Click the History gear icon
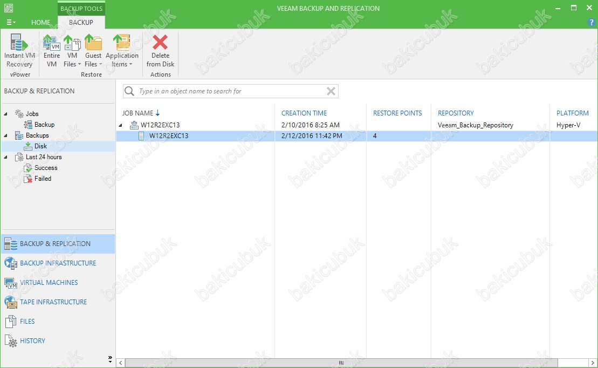This screenshot has height=368, width=598. (x=11, y=341)
